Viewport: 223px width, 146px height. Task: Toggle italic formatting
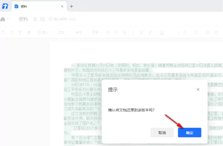coord(133,32)
